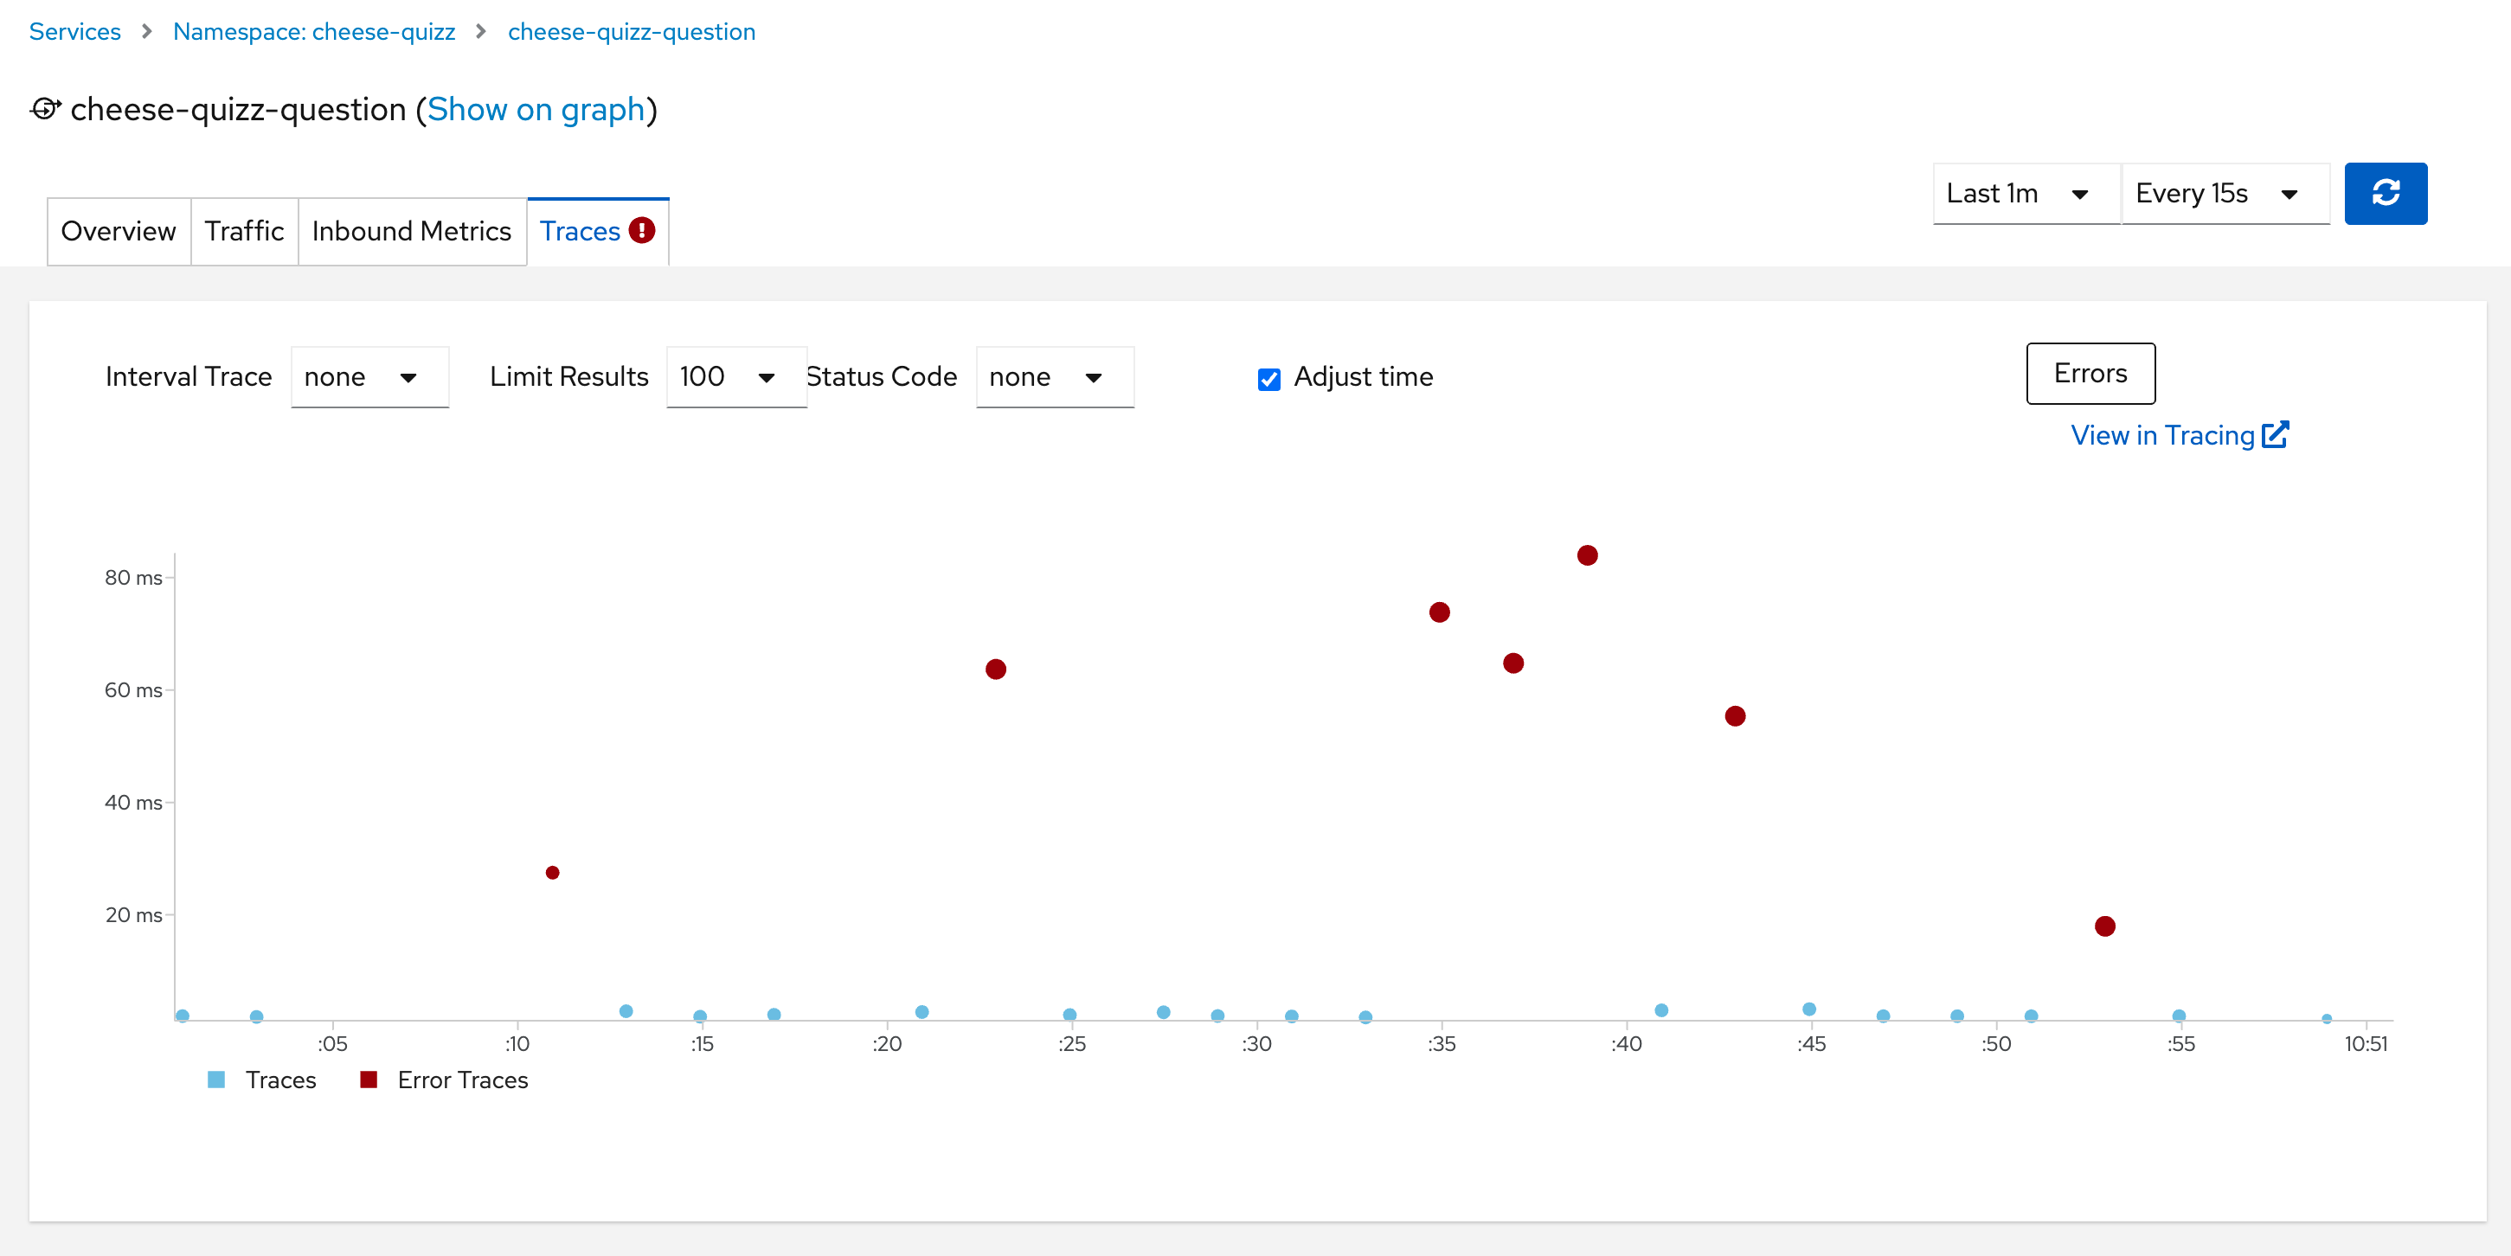Follow the Show on graph link
The image size is (2511, 1256).
tap(536, 109)
